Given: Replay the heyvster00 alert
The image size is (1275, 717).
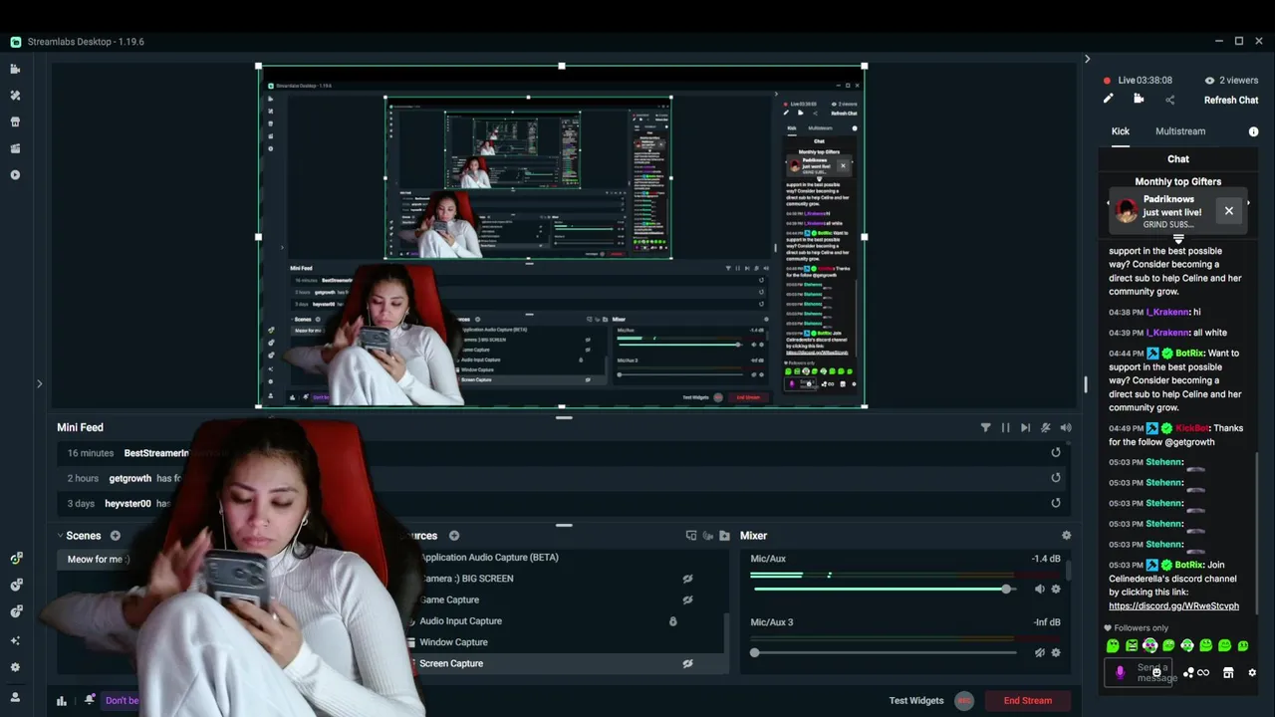Looking at the screenshot, I should point(1056,503).
